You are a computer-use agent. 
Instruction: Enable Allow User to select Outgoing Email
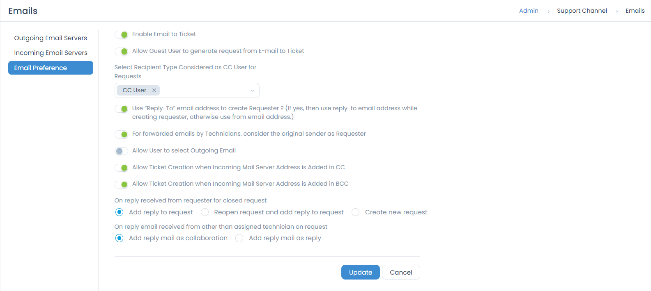(121, 151)
